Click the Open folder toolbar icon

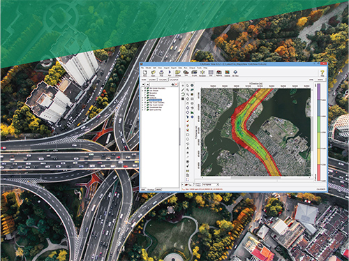click(x=153, y=73)
